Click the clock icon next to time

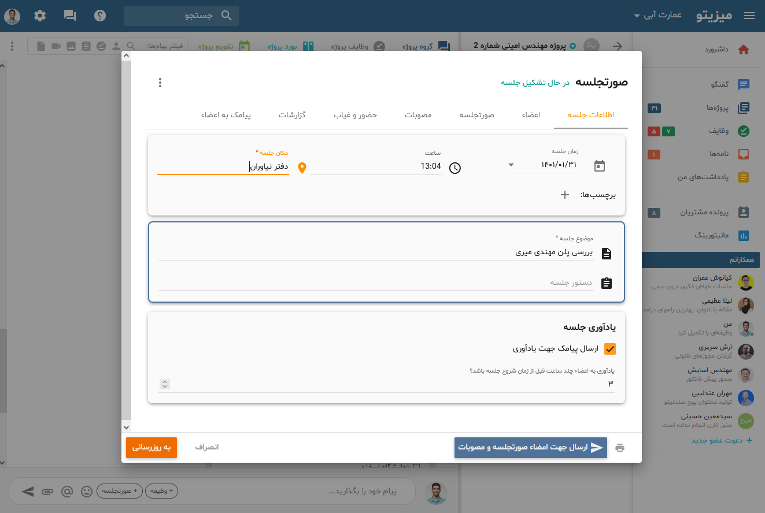(x=455, y=168)
